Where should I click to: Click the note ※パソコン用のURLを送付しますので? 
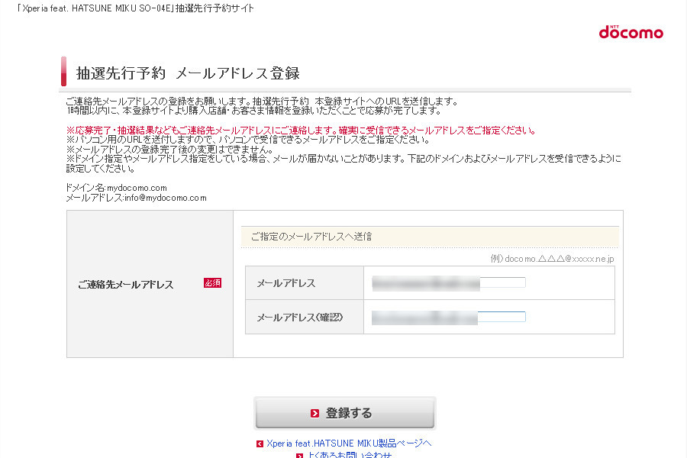click(248, 140)
